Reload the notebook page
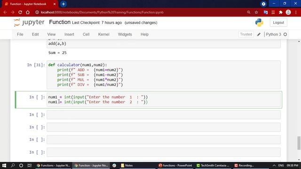This screenshot has height=169, width=301. 20,12
